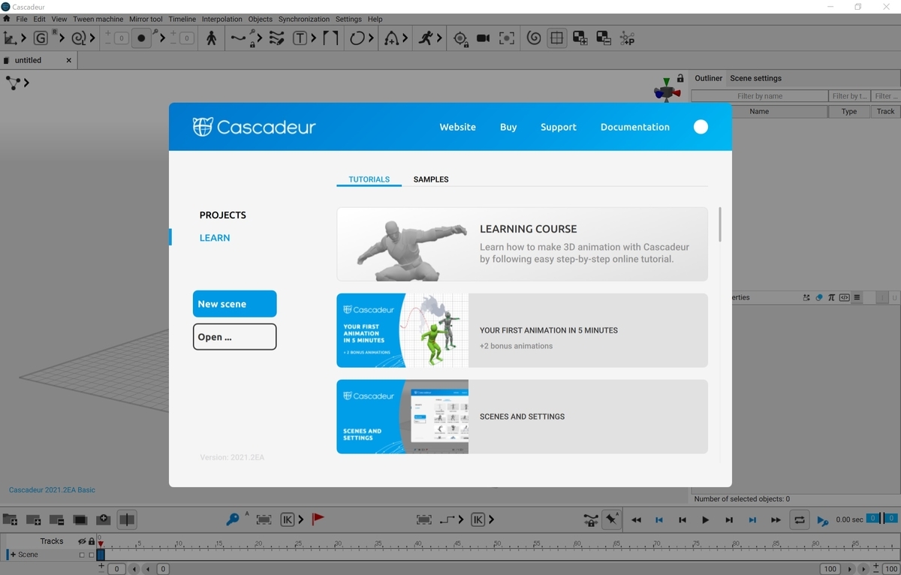Click the Filter by name field
Screen dimensions: 901x575
760,96
